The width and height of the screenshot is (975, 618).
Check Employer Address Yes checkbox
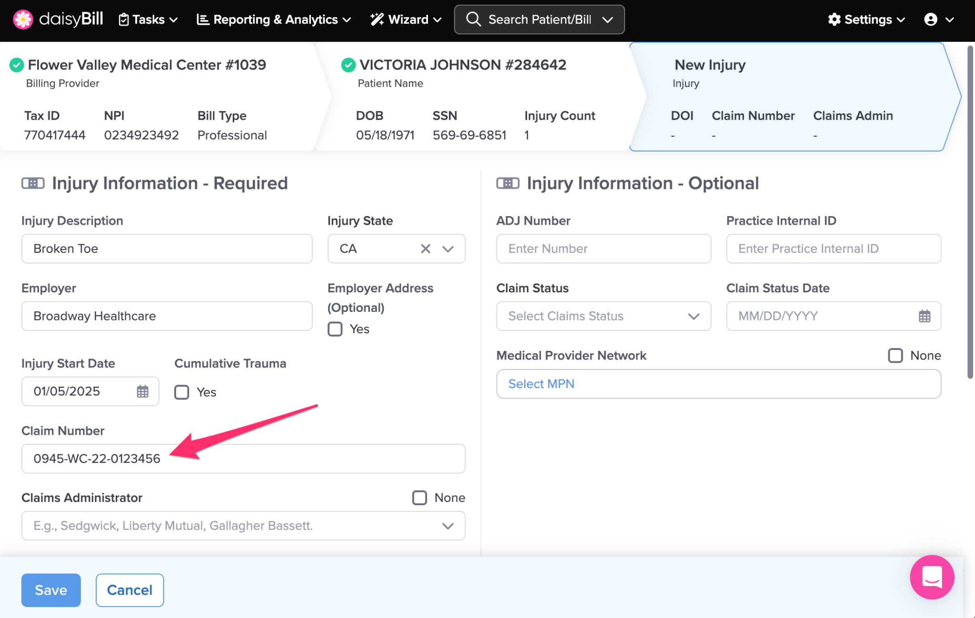point(335,329)
